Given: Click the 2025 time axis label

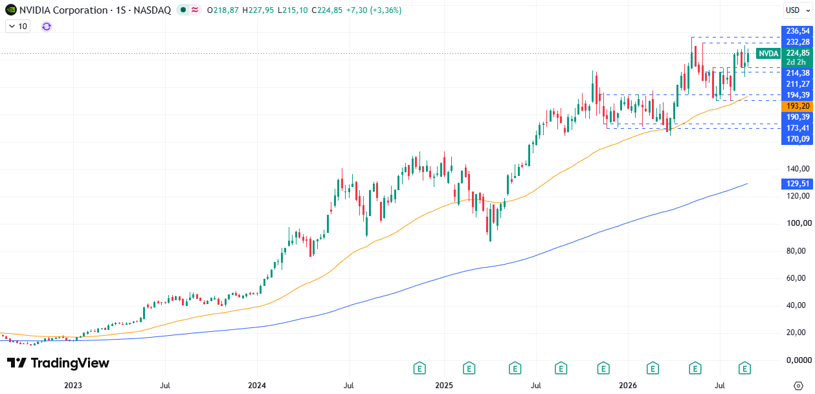Looking at the screenshot, I should (443, 386).
